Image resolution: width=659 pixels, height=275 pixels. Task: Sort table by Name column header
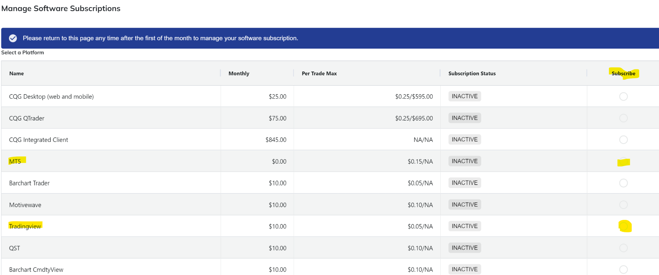16,74
